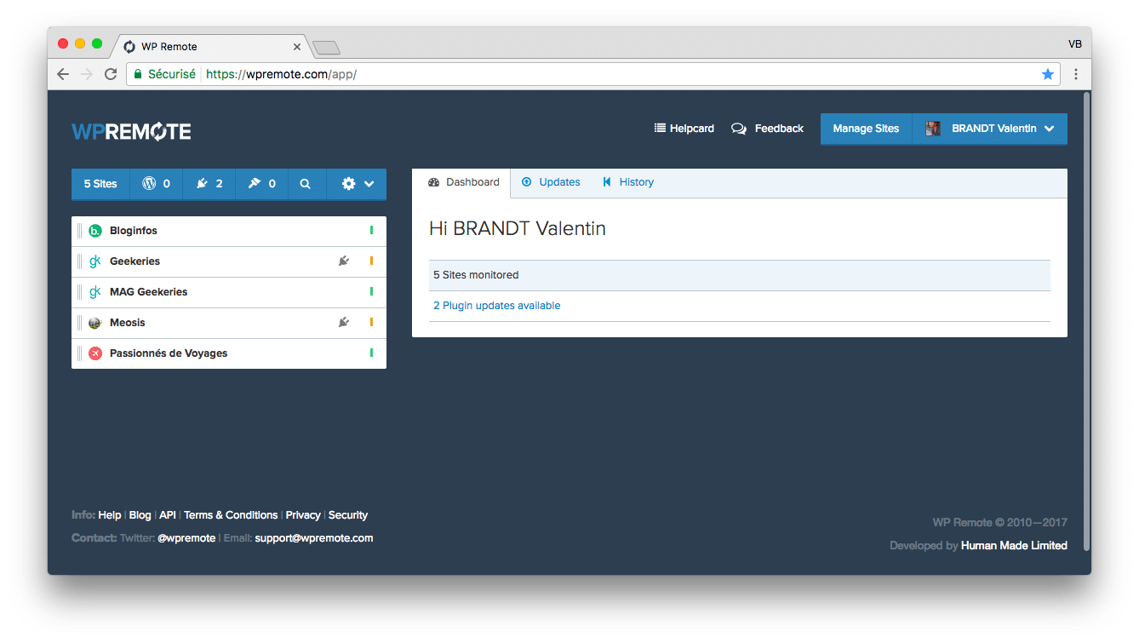Select the MAG Geekeries site row
This screenshot has width=1139, height=643.
tap(229, 292)
